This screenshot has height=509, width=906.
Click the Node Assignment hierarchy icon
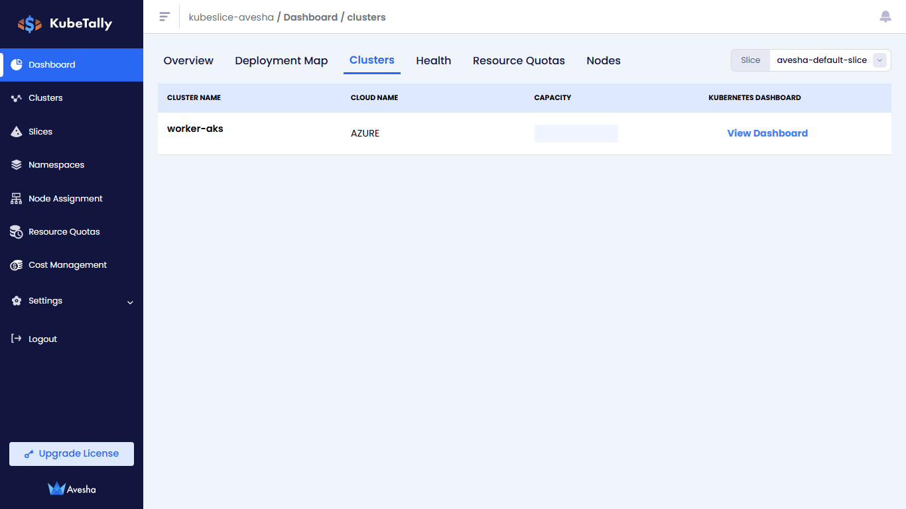click(17, 198)
